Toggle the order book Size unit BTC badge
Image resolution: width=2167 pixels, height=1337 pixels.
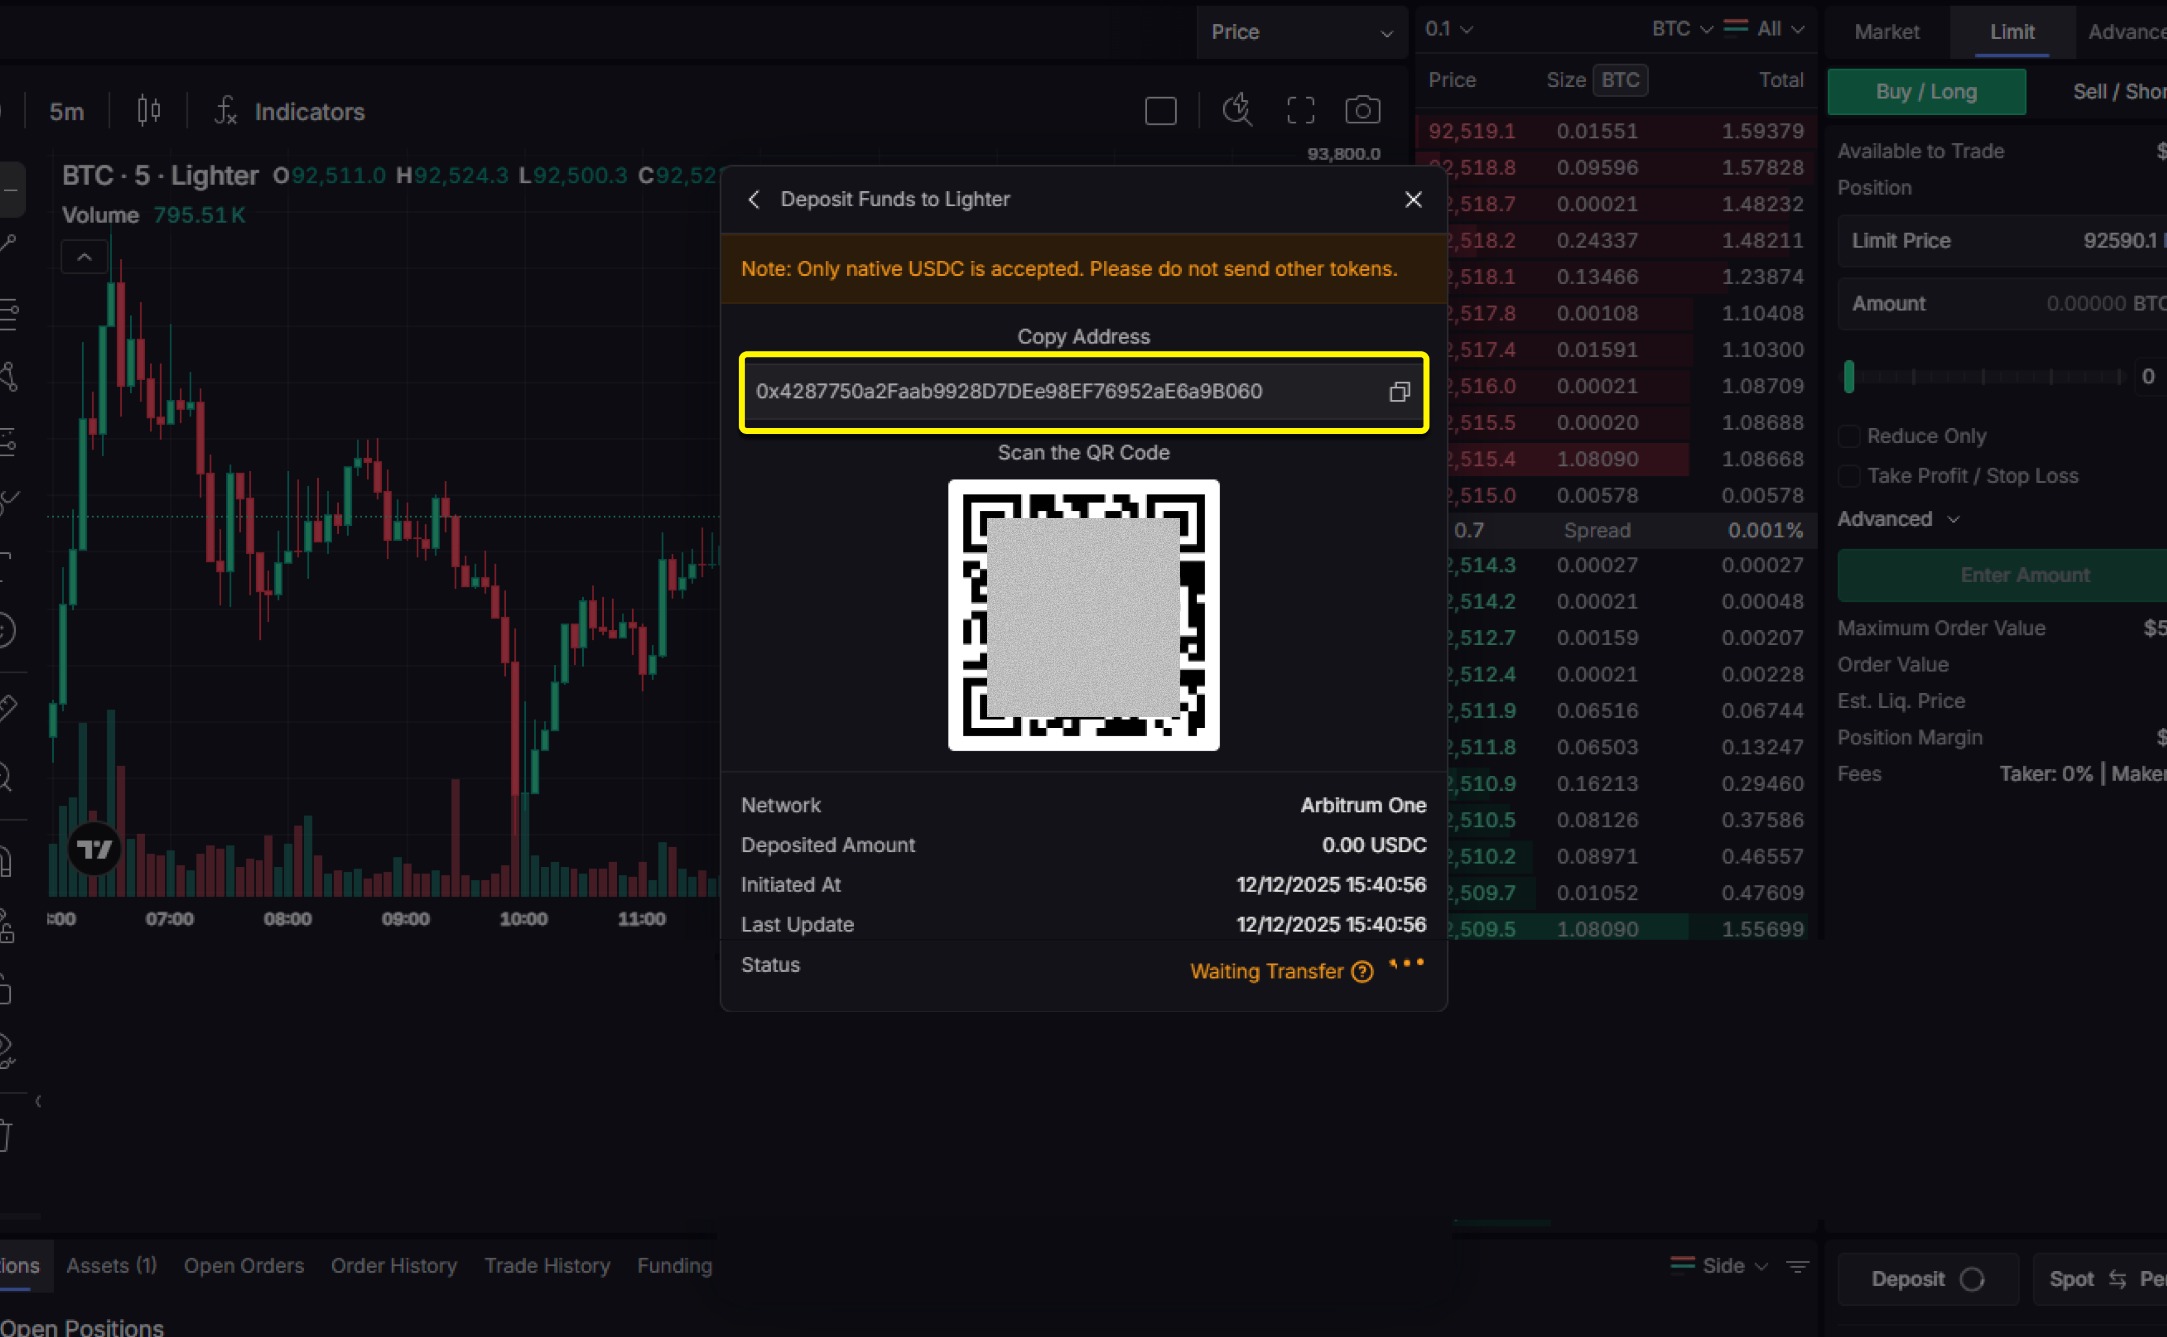(x=1620, y=80)
